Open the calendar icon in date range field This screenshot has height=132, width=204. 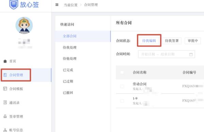(191, 54)
